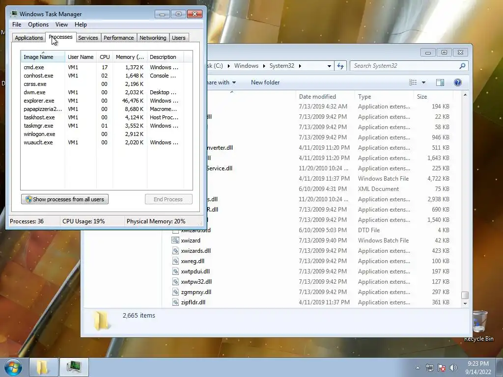
Task: Select Task Manager taskbar button
Action: pyautogui.click(x=74, y=367)
